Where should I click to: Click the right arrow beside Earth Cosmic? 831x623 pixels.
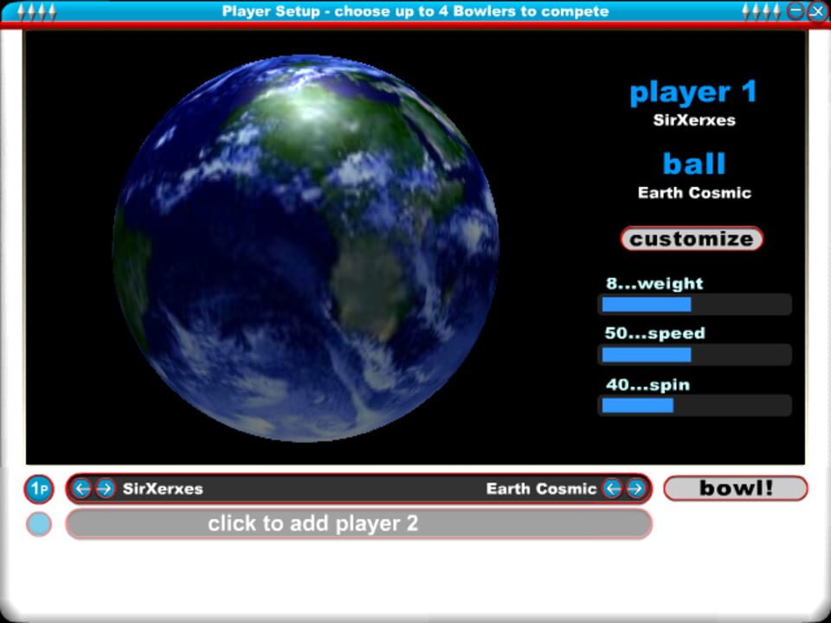(x=635, y=489)
